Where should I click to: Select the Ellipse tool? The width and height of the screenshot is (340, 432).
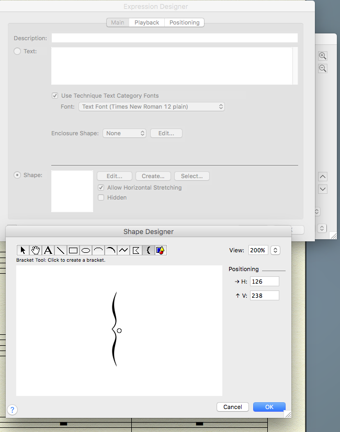click(86, 250)
